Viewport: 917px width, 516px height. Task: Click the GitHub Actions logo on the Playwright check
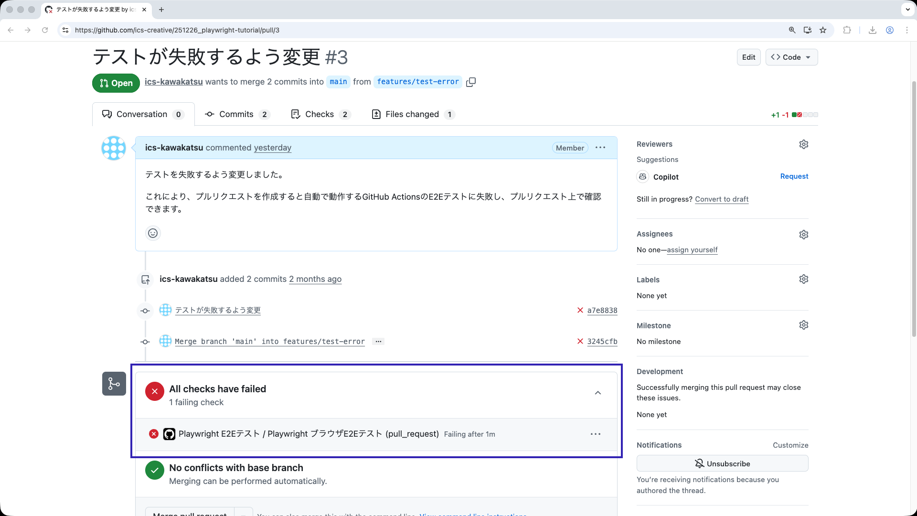pyautogui.click(x=170, y=434)
